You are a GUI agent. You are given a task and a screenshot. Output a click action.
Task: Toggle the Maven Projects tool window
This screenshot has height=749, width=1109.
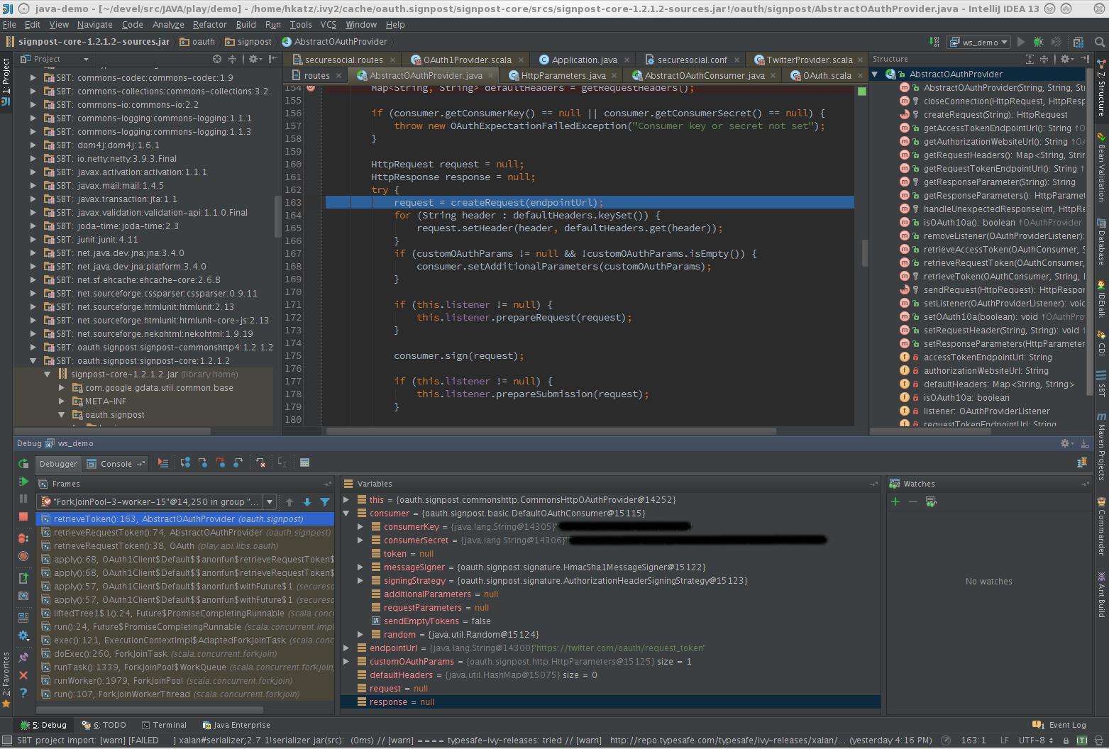[1101, 447]
